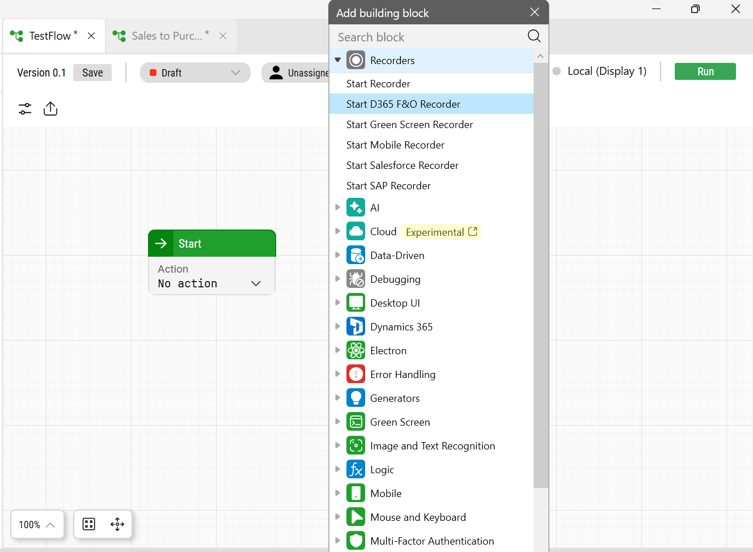753x552 pixels.
Task: Collapse the Recorders category
Action: (x=338, y=60)
